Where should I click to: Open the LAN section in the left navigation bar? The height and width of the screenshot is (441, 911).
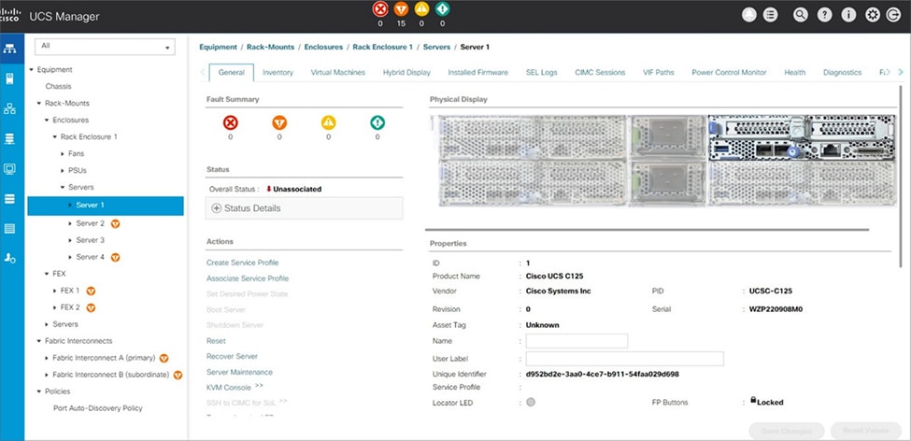pos(9,108)
